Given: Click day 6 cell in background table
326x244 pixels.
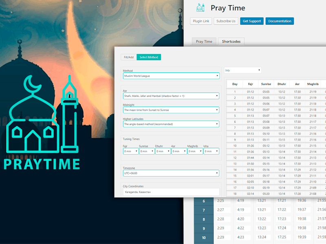Looking at the screenshot, I should click(x=204, y=201).
